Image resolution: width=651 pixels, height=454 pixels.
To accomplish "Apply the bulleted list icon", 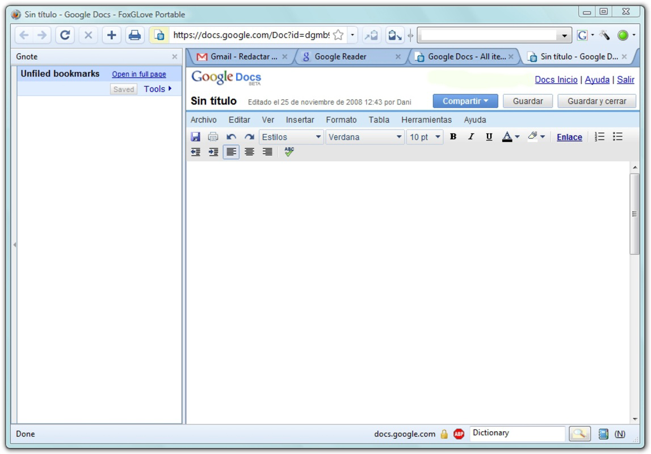I will [x=619, y=137].
